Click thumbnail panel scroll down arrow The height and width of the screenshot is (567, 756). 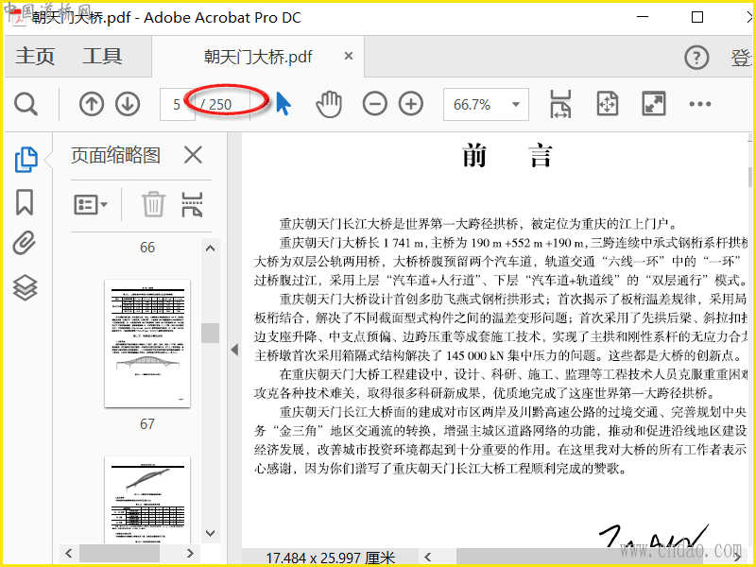point(210,533)
